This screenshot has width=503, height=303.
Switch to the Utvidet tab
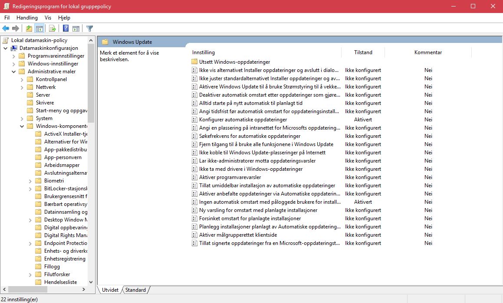tap(110, 290)
